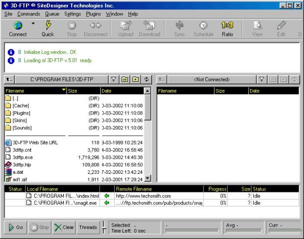Click the Ratio 1:3 icon

click(x=227, y=25)
